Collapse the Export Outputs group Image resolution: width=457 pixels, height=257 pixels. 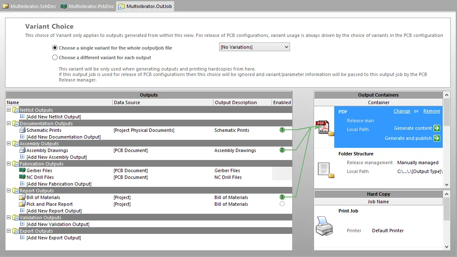(9, 231)
